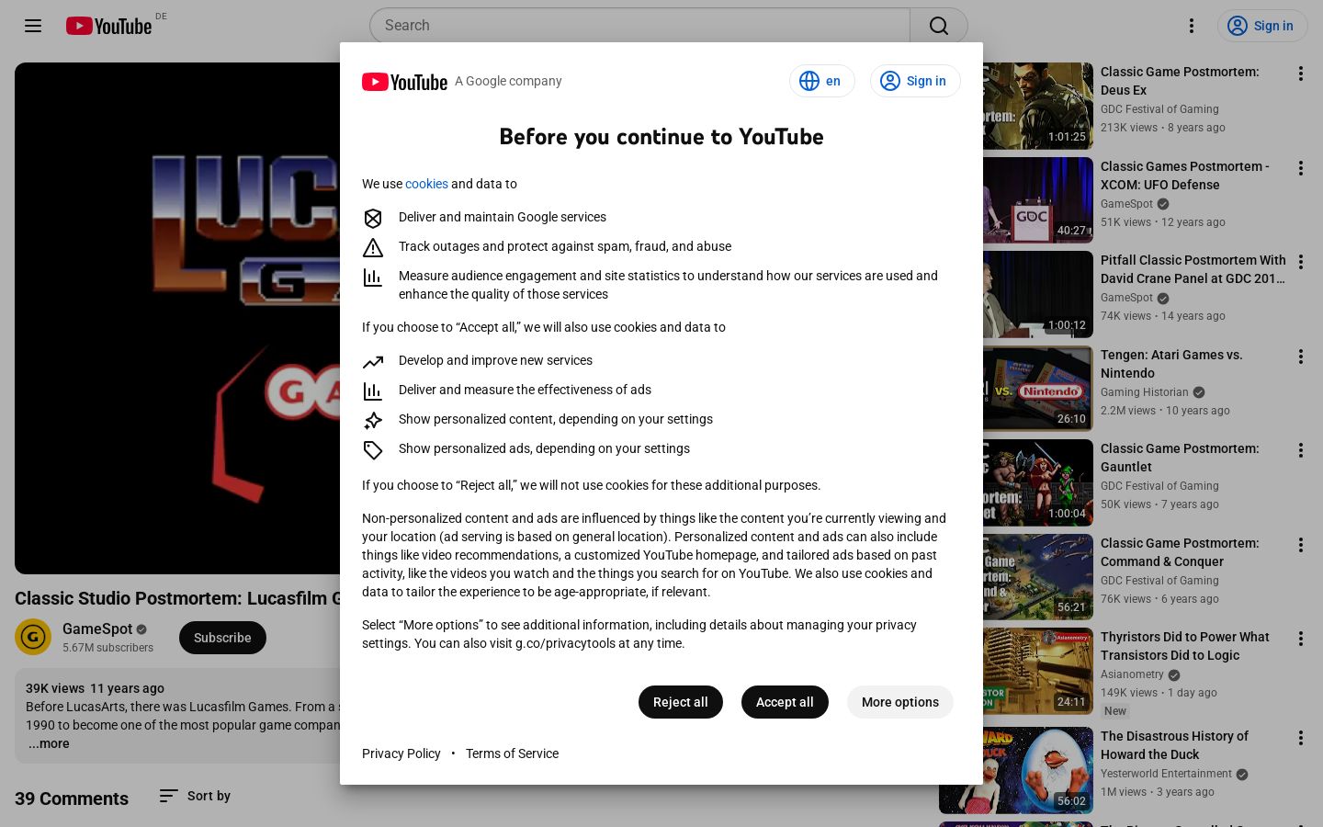Screen dimensions: 1323x827
Task: Play the Gauntlet postmortem thumbnail
Action: pyautogui.click(x=1038, y=482)
